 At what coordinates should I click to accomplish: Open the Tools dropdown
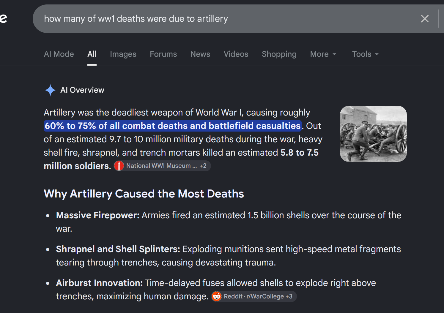(365, 54)
